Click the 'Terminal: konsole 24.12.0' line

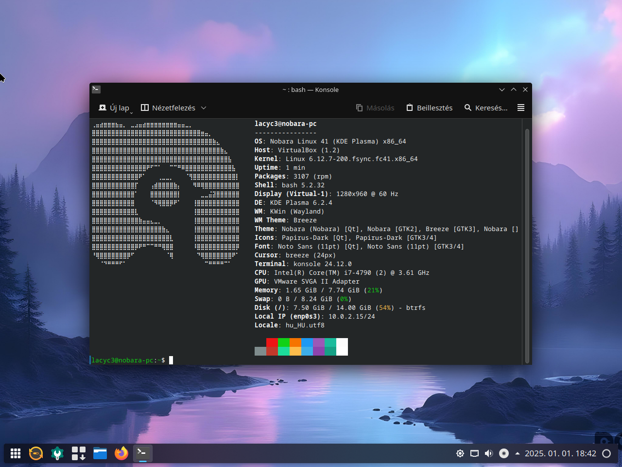303,264
